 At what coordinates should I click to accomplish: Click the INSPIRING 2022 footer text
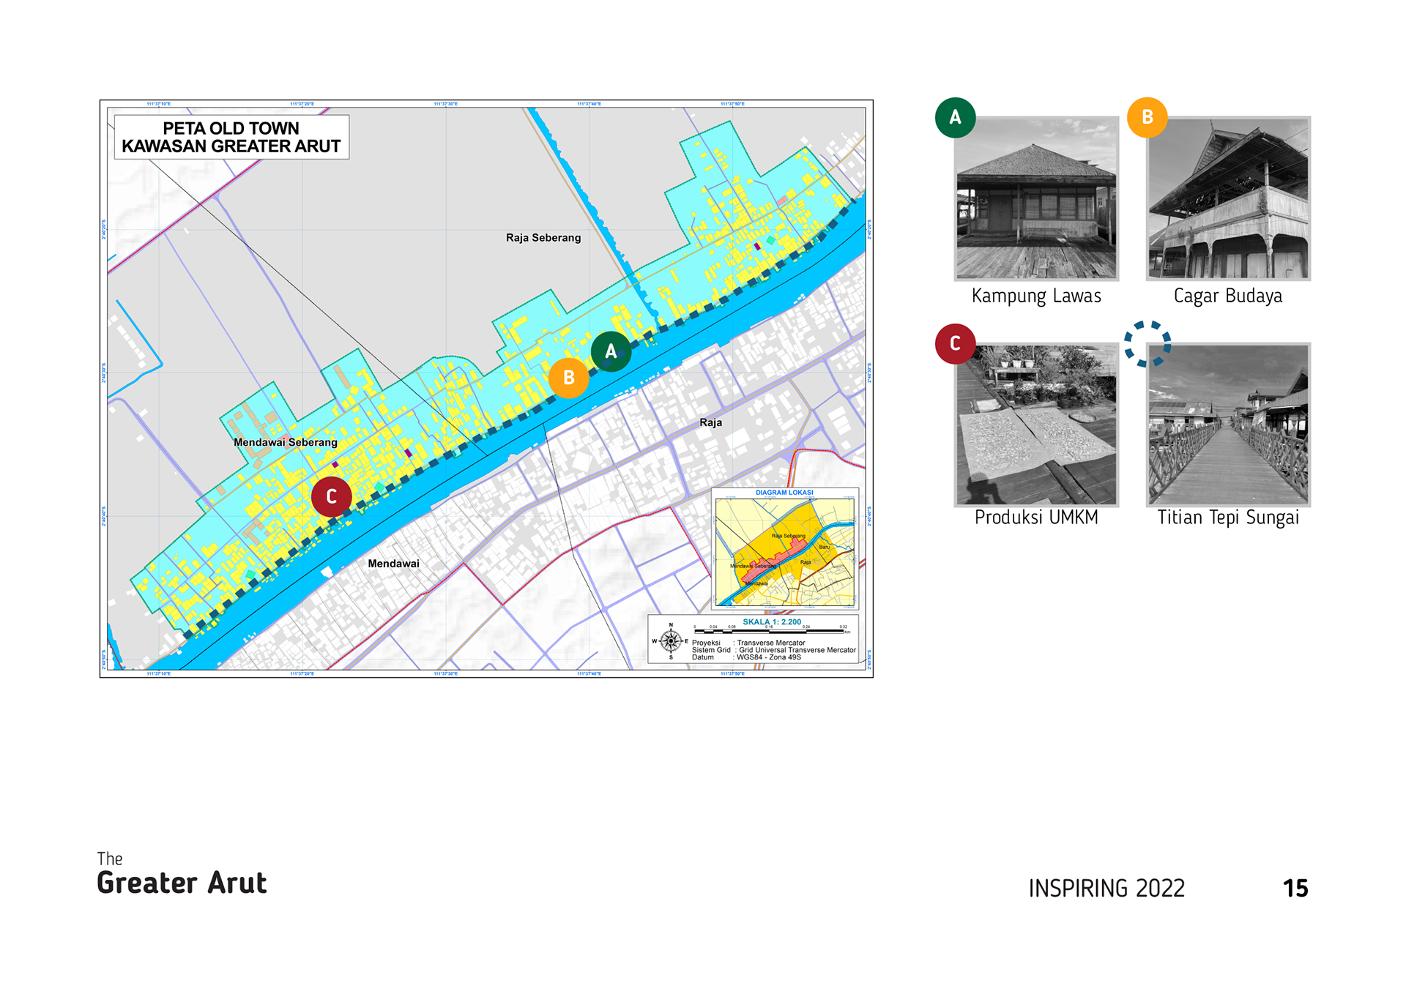pyautogui.click(x=1106, y=889)
